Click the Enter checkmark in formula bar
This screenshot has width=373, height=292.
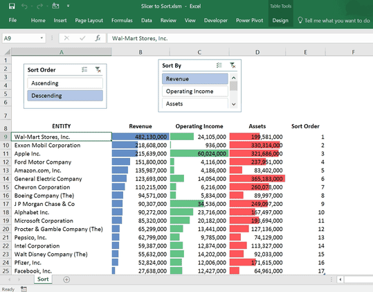tap(82, 38)
